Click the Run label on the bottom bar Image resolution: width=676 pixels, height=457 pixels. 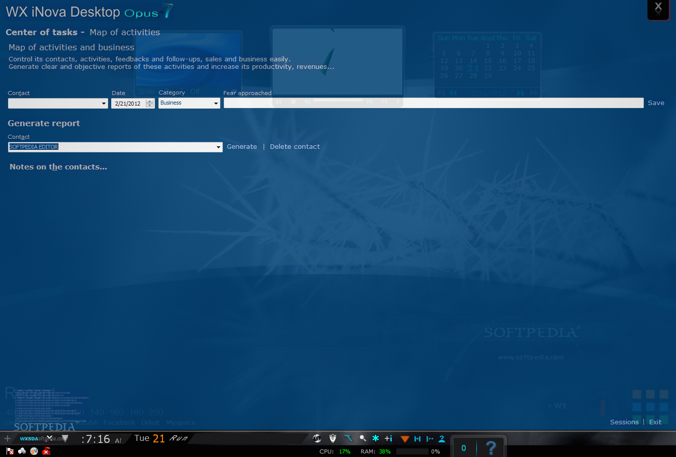pos(179,438)
